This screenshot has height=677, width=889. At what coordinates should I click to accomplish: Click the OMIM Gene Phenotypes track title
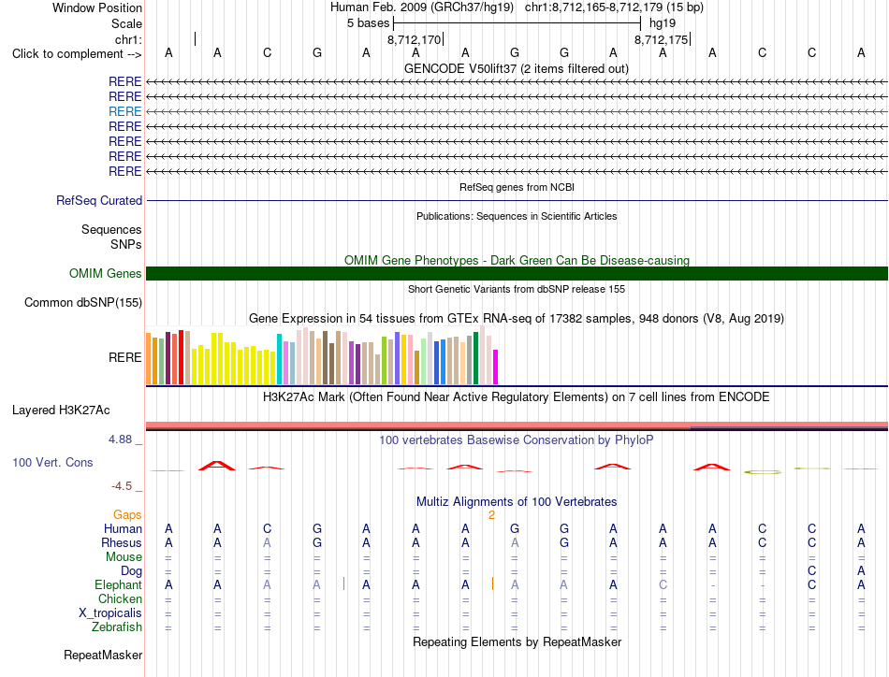coord(517,260)
